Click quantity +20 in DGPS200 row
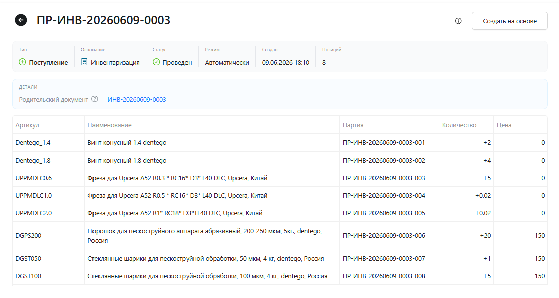The width and height of the screenshot is (559, 298). (485, 235)
